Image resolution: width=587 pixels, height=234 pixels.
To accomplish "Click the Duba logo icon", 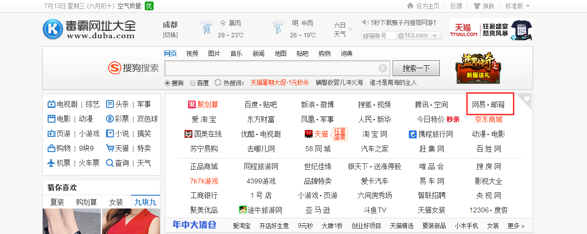I will tap(53, 29).
